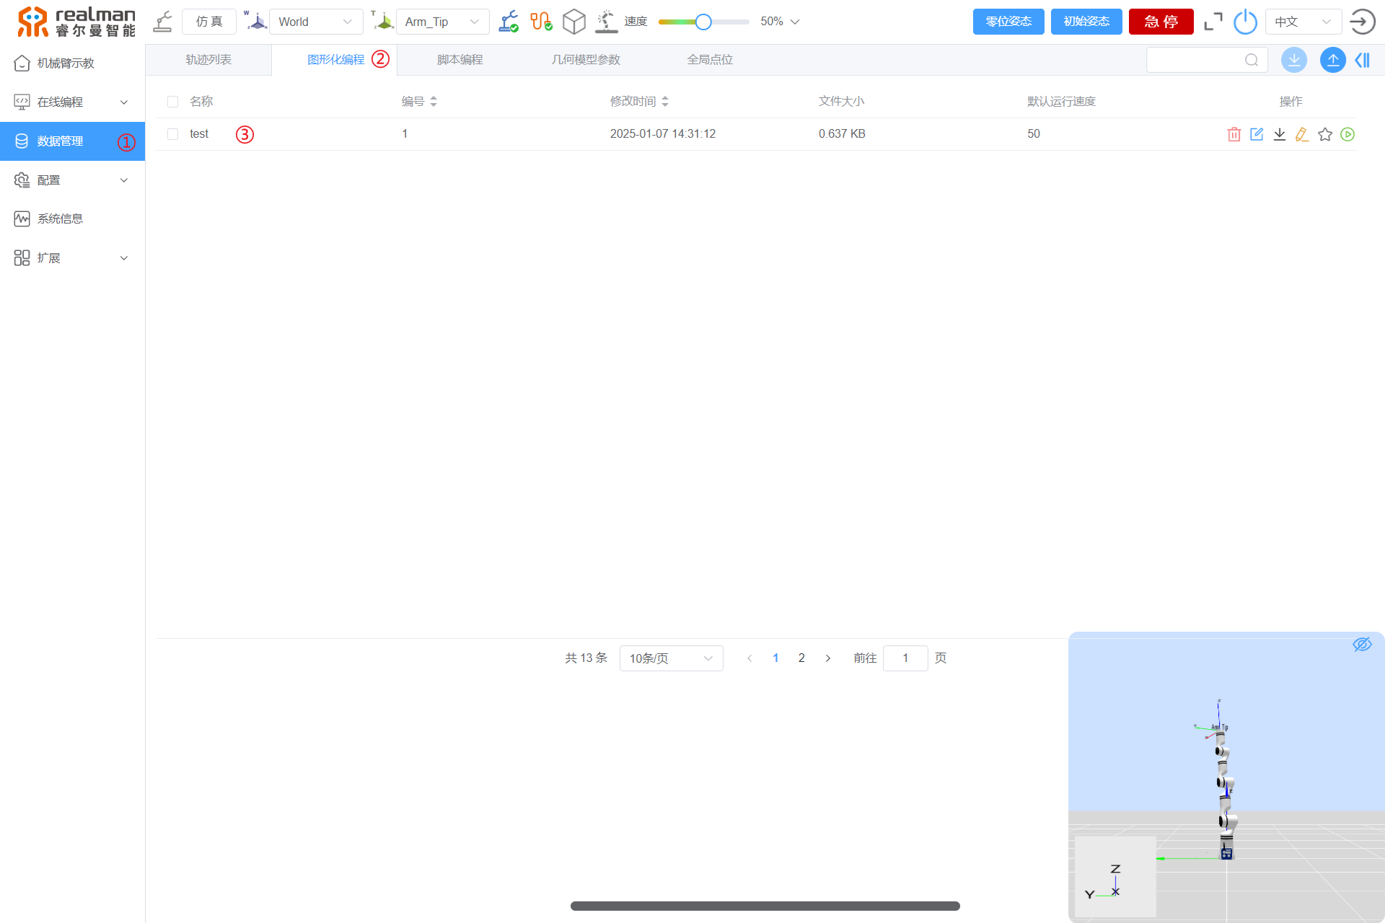Screen dimensions: 1385x923
Task: Click the download icon in top toolbar
Action: (x=1294, y=60)
